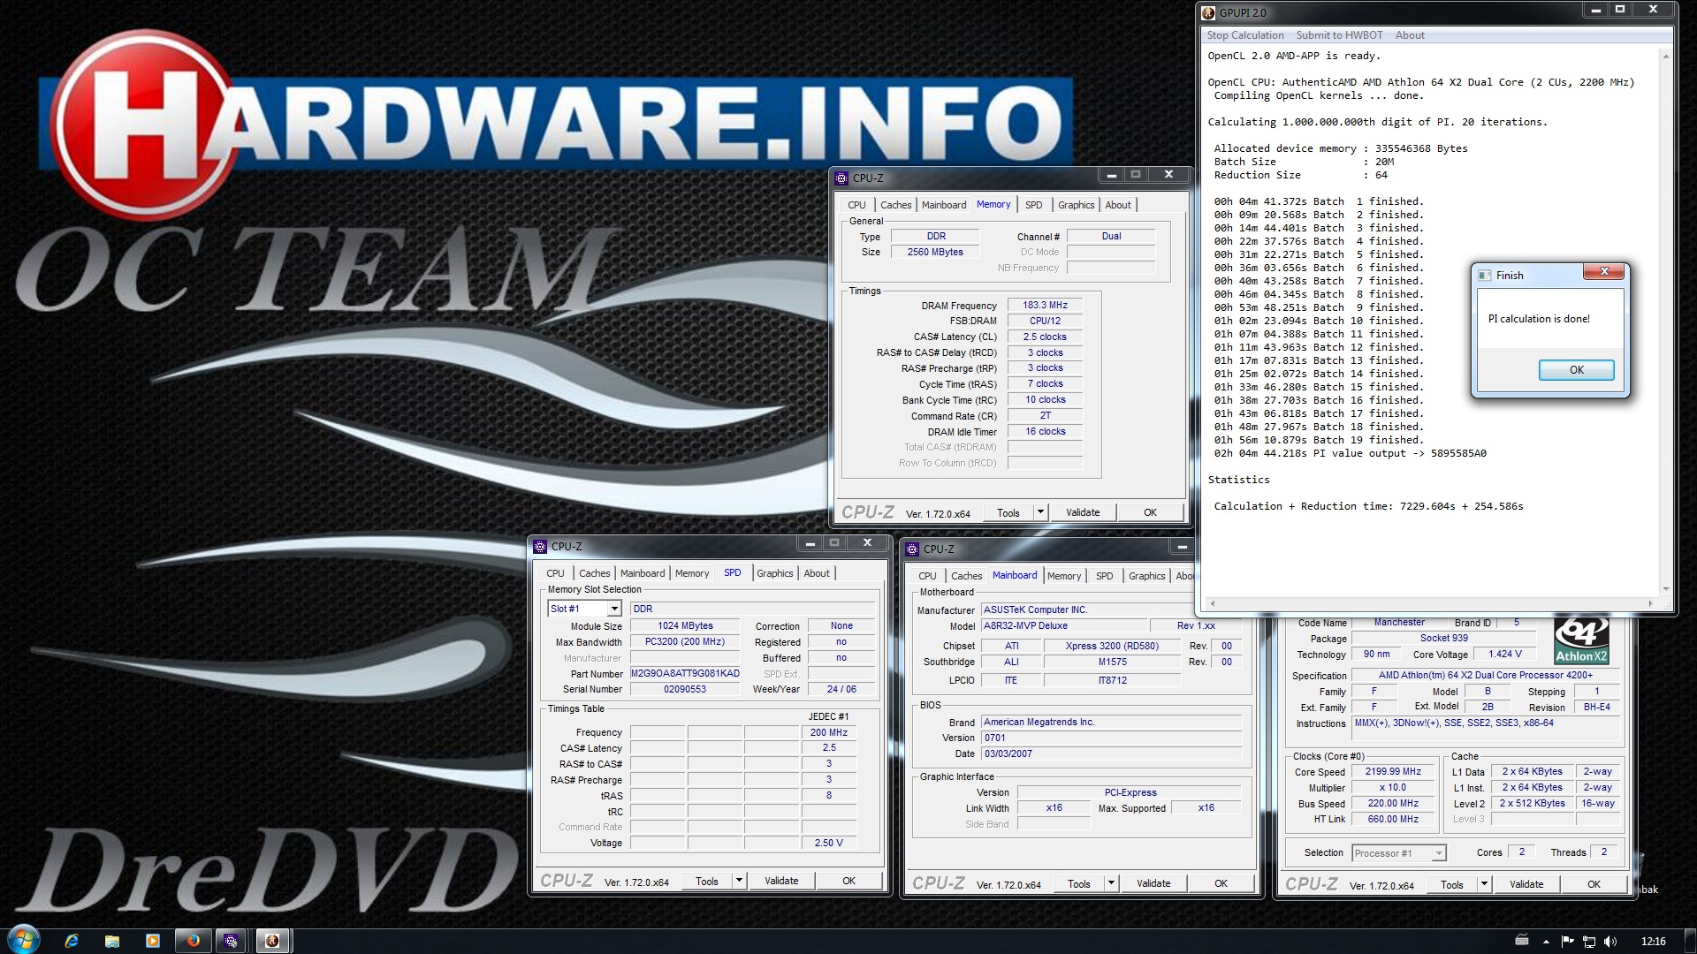
Task: Show hidden tray icons arrow
Action: 1546,942
